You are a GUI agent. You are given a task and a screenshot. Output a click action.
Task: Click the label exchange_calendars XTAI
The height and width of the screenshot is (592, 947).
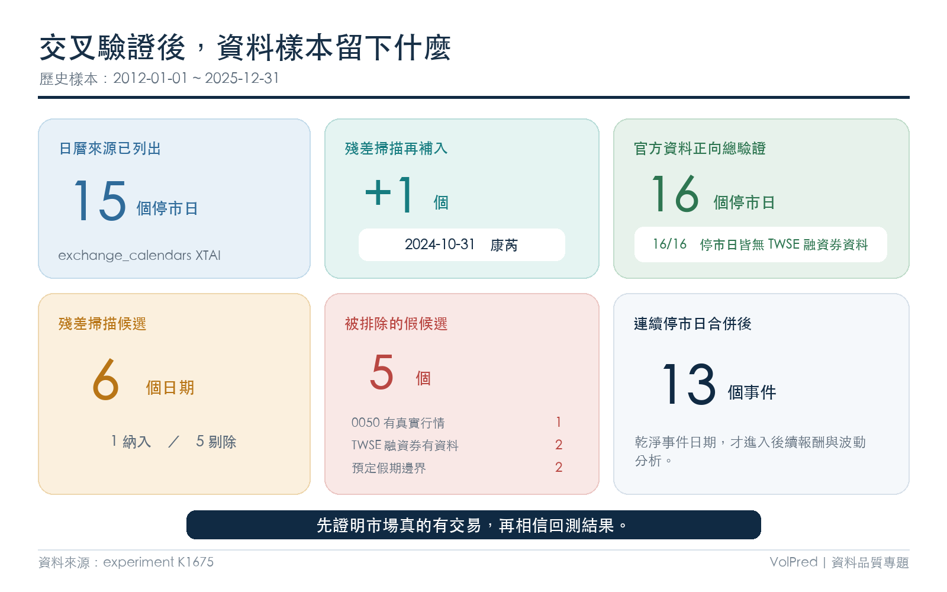(x=139, y=255)
